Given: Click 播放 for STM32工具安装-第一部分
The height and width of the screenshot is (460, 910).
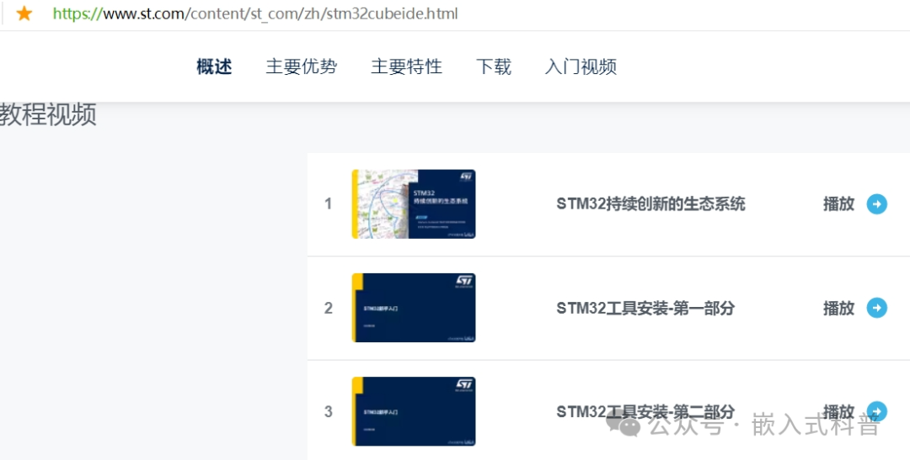Looking at the screenshot, I should point(838,308).
